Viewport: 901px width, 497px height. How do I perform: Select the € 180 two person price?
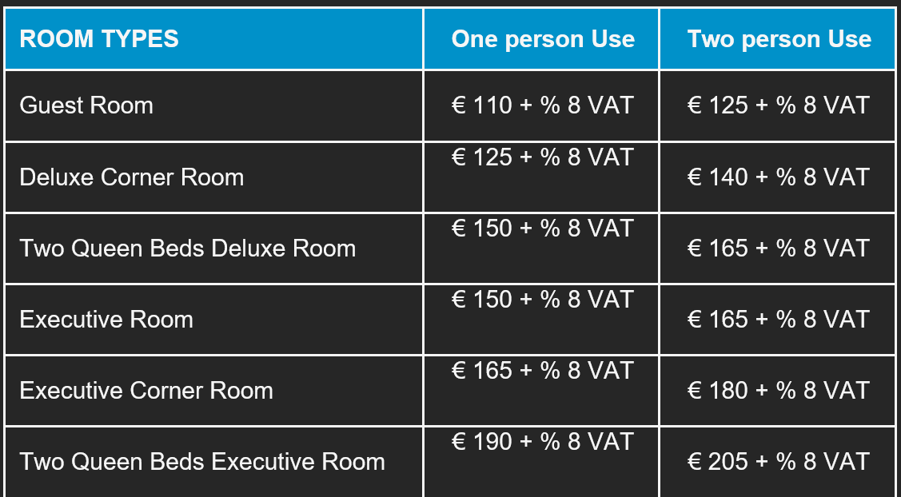(x=778, y=391)
